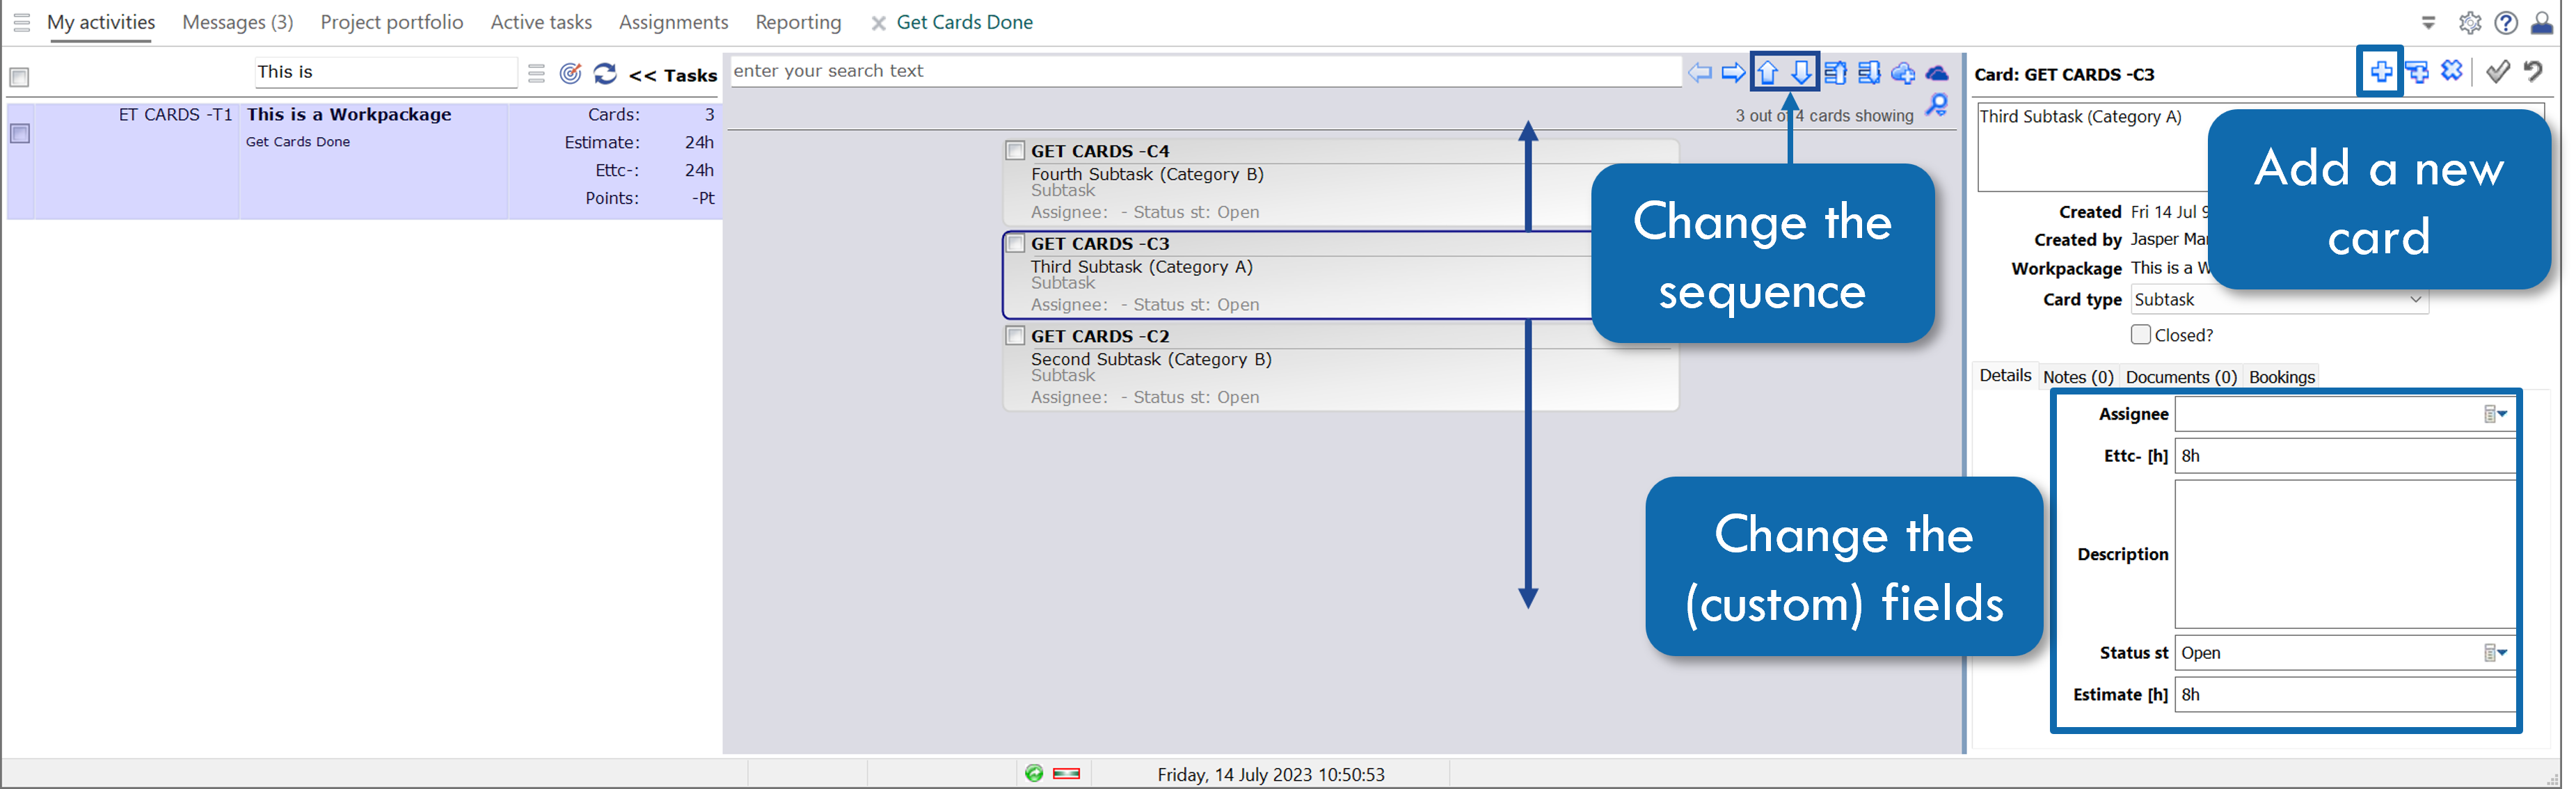Switch to Bookings tab
Viewport: 2576px width, 789px height.
2282,377
